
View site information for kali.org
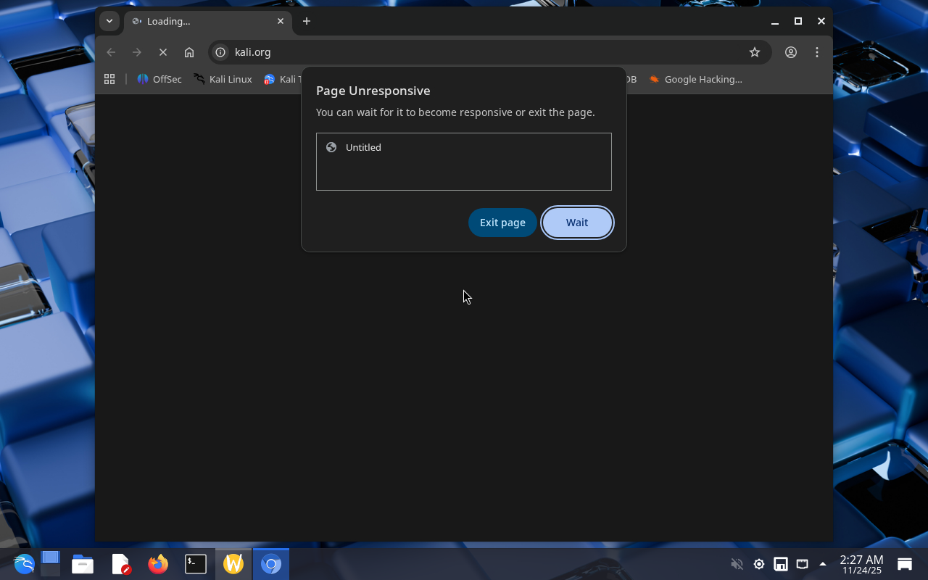[220, 52]
